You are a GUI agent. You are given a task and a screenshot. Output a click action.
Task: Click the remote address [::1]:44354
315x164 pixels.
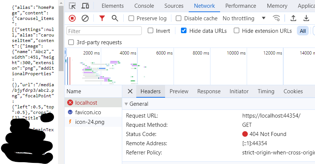[254, 143]
